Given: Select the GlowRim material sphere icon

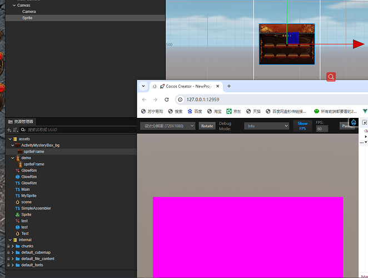Looking at the screenshot, I should click(18, 177).
